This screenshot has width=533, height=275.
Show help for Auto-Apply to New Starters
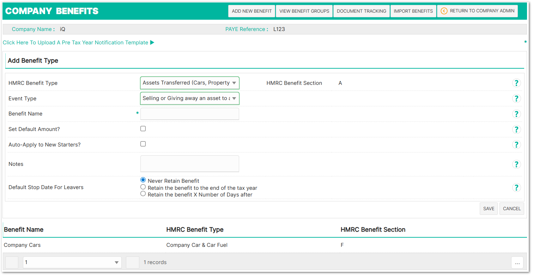(x=516, y=145)
